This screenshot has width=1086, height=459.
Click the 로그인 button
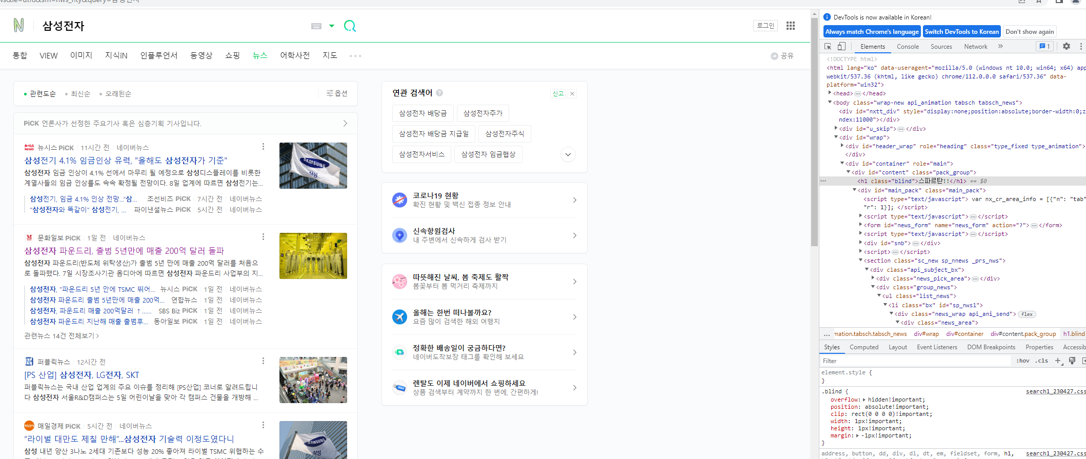(766, 26)
